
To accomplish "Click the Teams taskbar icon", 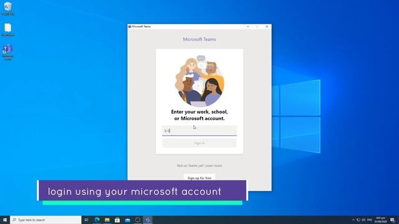I will point(148,220).
